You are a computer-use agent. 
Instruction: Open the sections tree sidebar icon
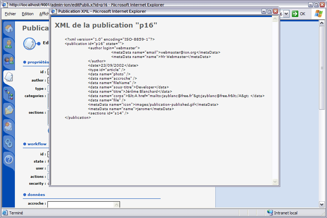click(x=9, y=94)
